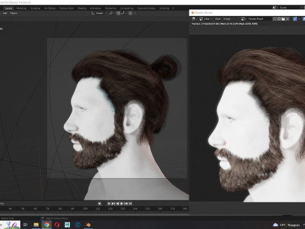The width and height of the screenshot is (305, 229).
Task: Toggle proportional editing in viewport header
Action: [130, 13]
